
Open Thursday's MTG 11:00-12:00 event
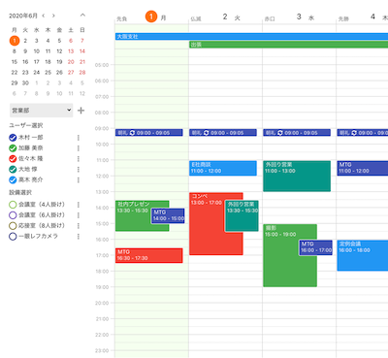pos(363,168)
